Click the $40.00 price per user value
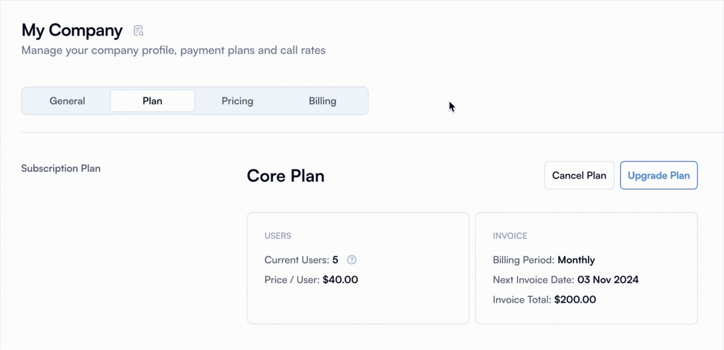This screenshot has width=724, height=350. click(x=340, y=280)
